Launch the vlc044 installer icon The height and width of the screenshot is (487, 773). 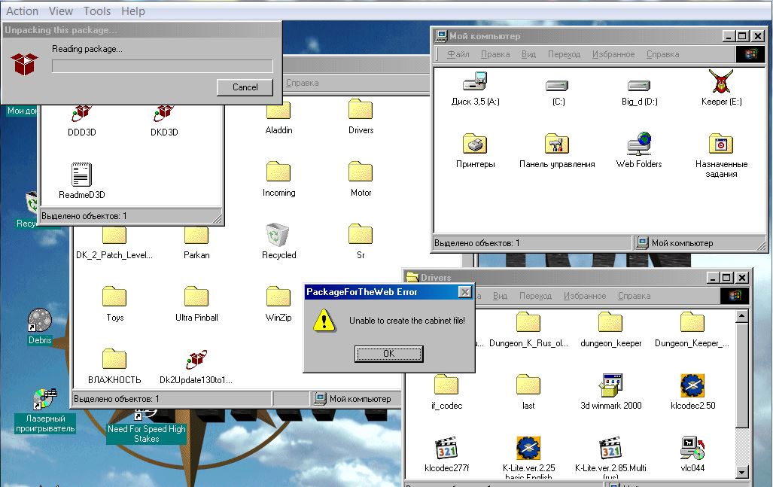pos(692,449)
